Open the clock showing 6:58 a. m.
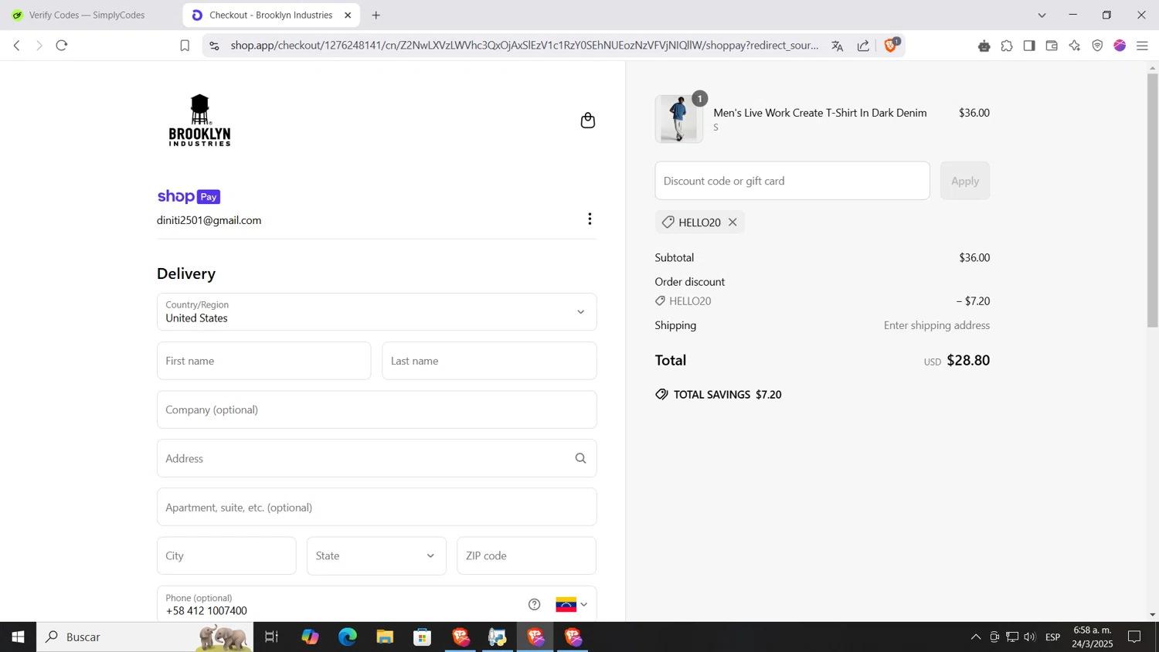 [x=1093, y=637]
